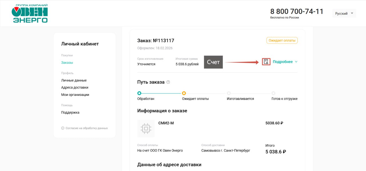
Task: Select Мои организации in sidebar
Action: click(x=75, y=94)
